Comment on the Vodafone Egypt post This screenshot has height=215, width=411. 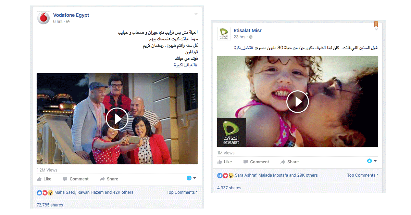click(76, 179)
